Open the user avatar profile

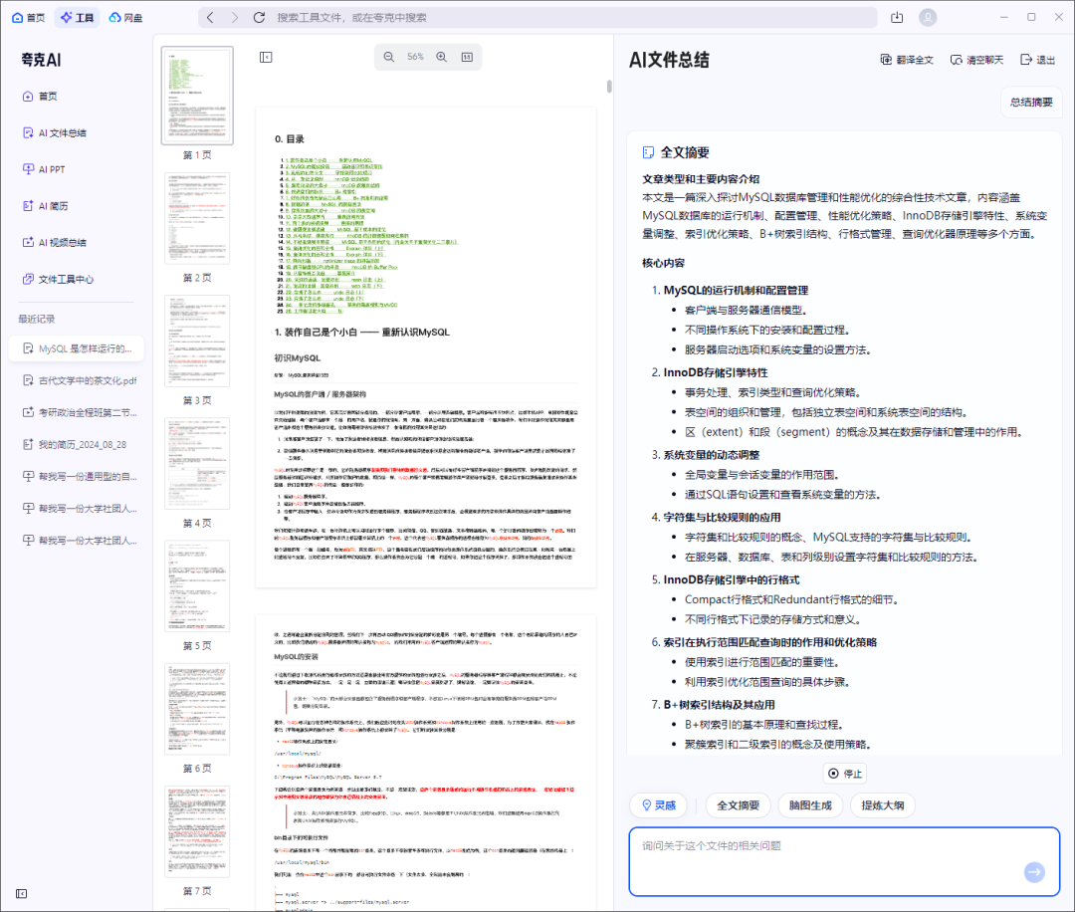[928, 18]
